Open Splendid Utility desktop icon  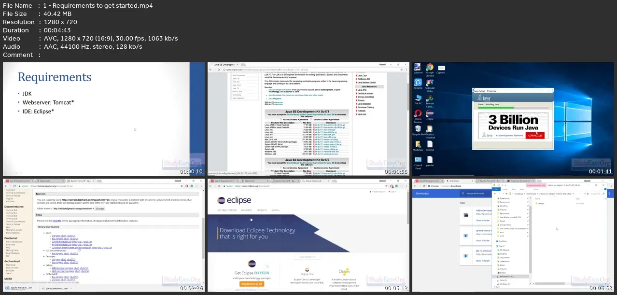point(430,86)
